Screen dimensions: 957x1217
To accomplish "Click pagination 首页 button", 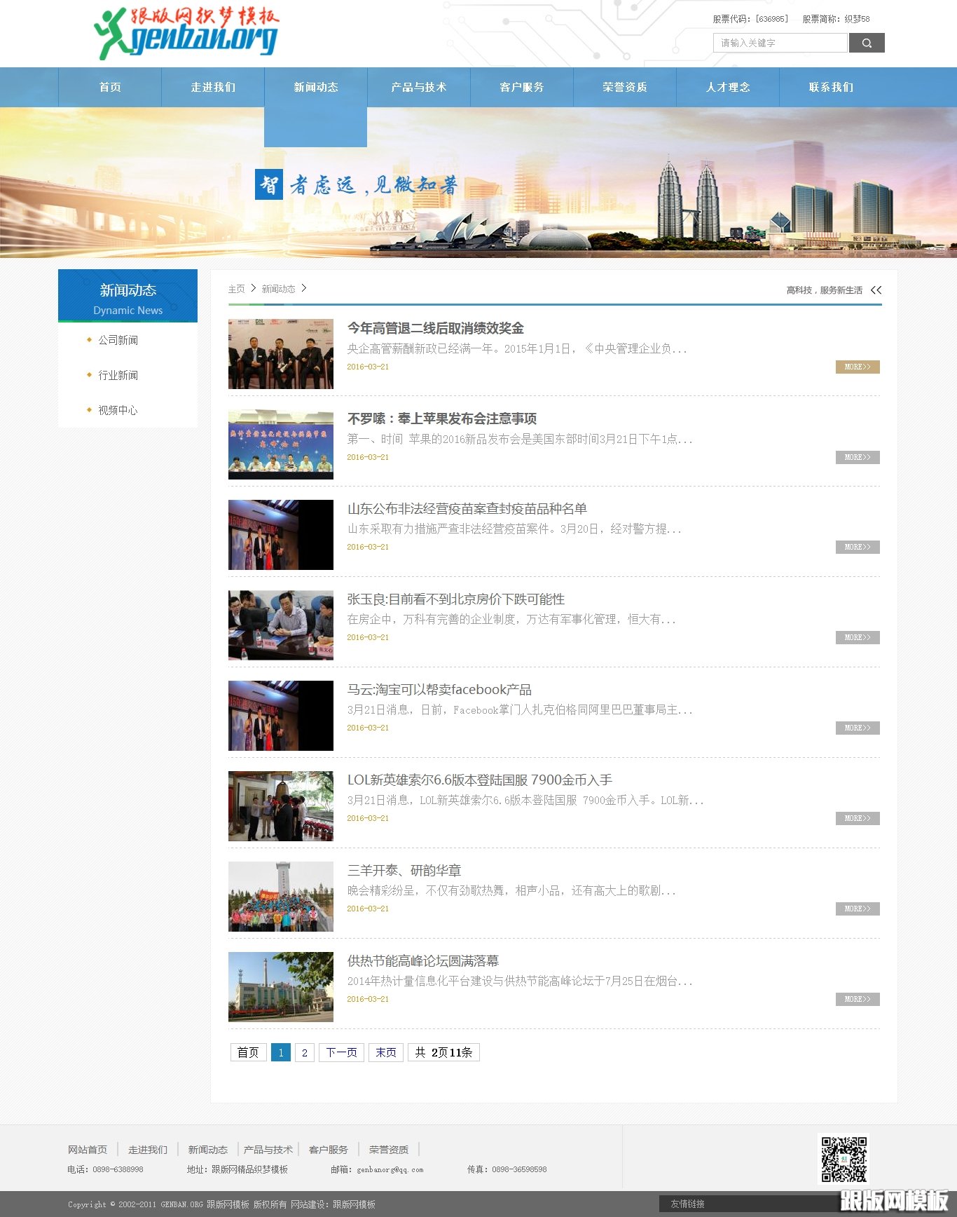I will pos(248,1052).
